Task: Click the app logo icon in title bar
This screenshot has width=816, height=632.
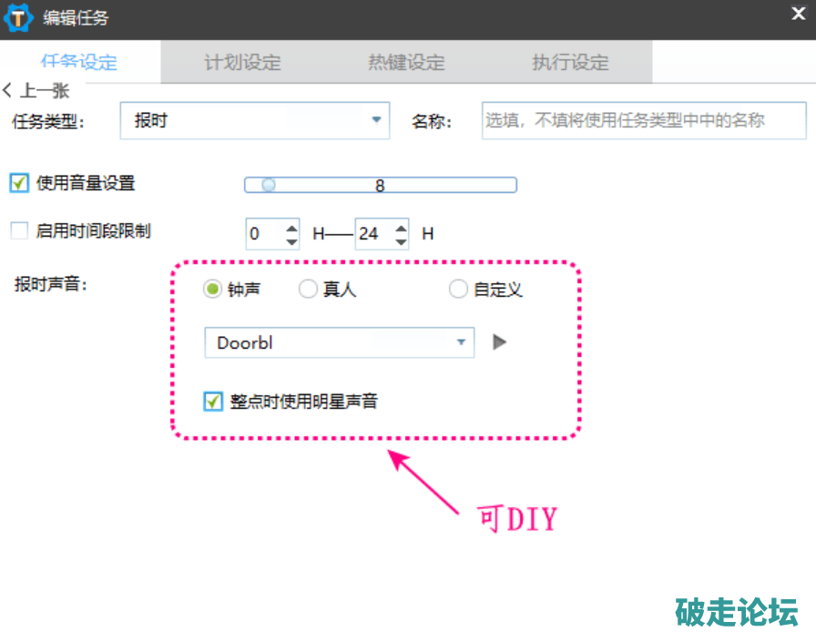Action: click(19, 19)
